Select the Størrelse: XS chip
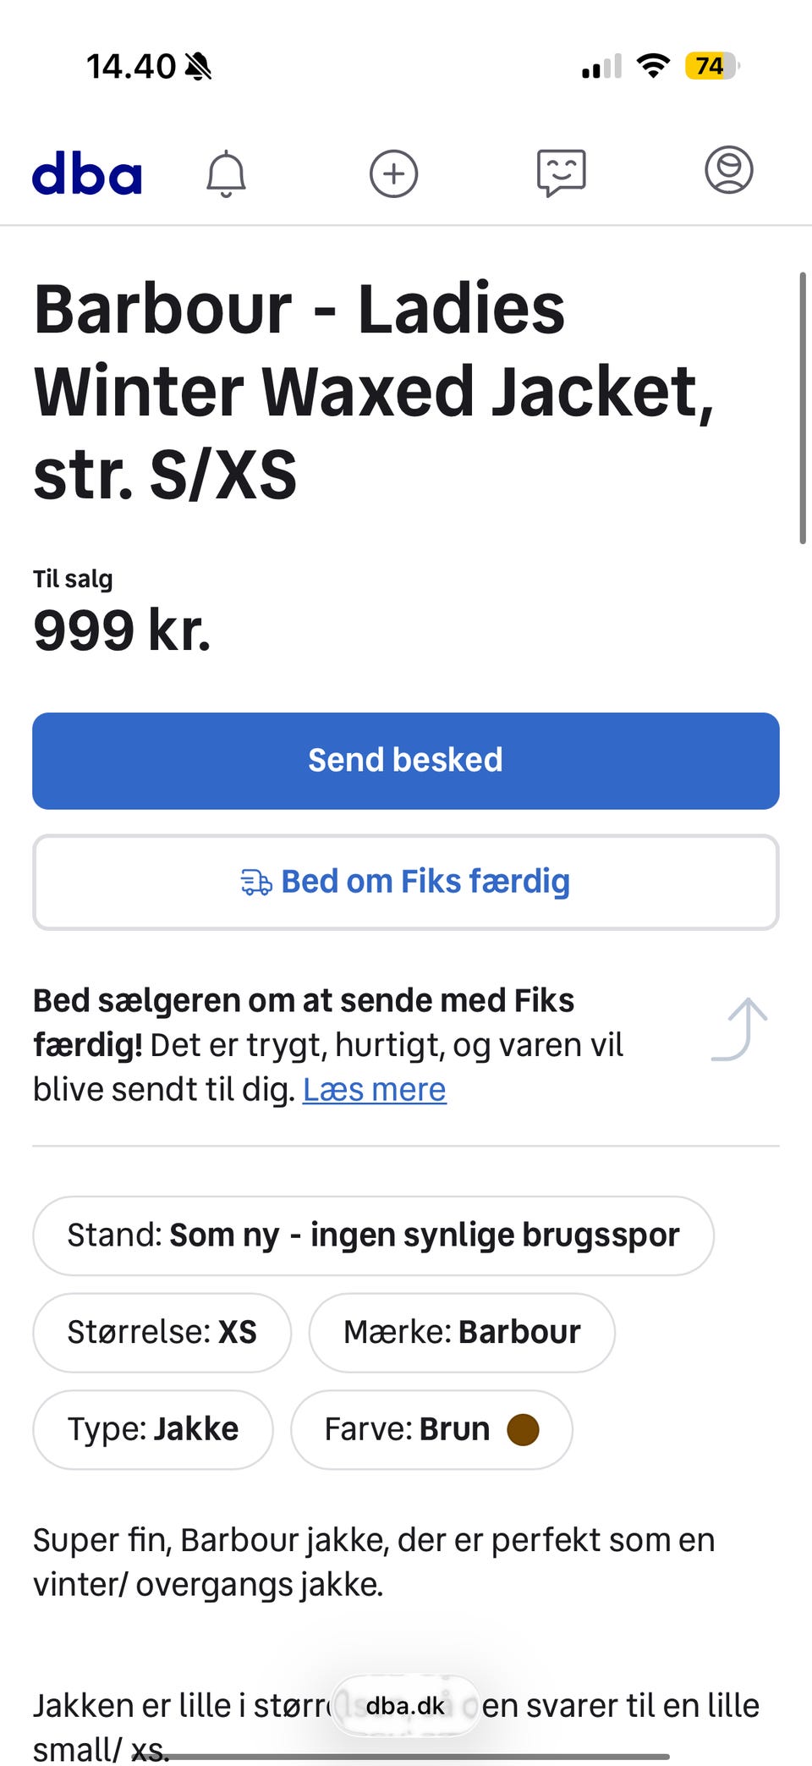Viewport: 812px width, 1766px height. pos(162,1333)
